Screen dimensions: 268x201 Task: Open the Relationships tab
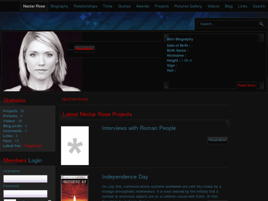click(x=86, y=6)
